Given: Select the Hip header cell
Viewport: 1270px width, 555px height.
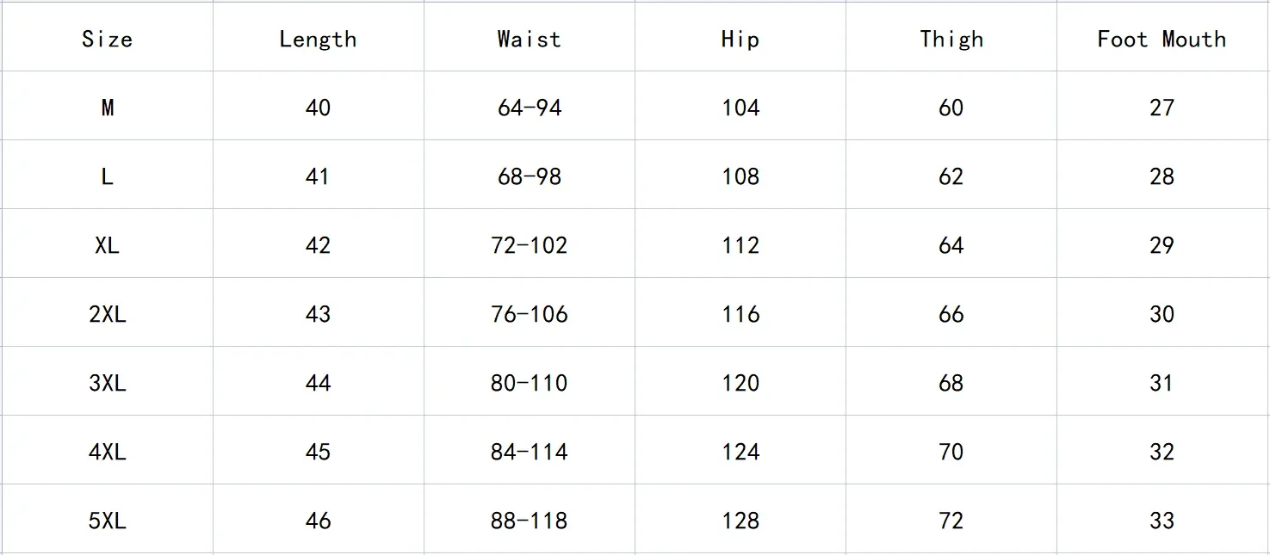Looking at the screenshot, I should click(740, 39).
